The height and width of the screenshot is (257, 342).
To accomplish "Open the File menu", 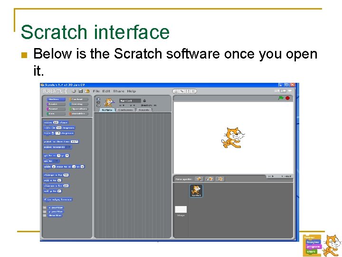I will 96,91.
